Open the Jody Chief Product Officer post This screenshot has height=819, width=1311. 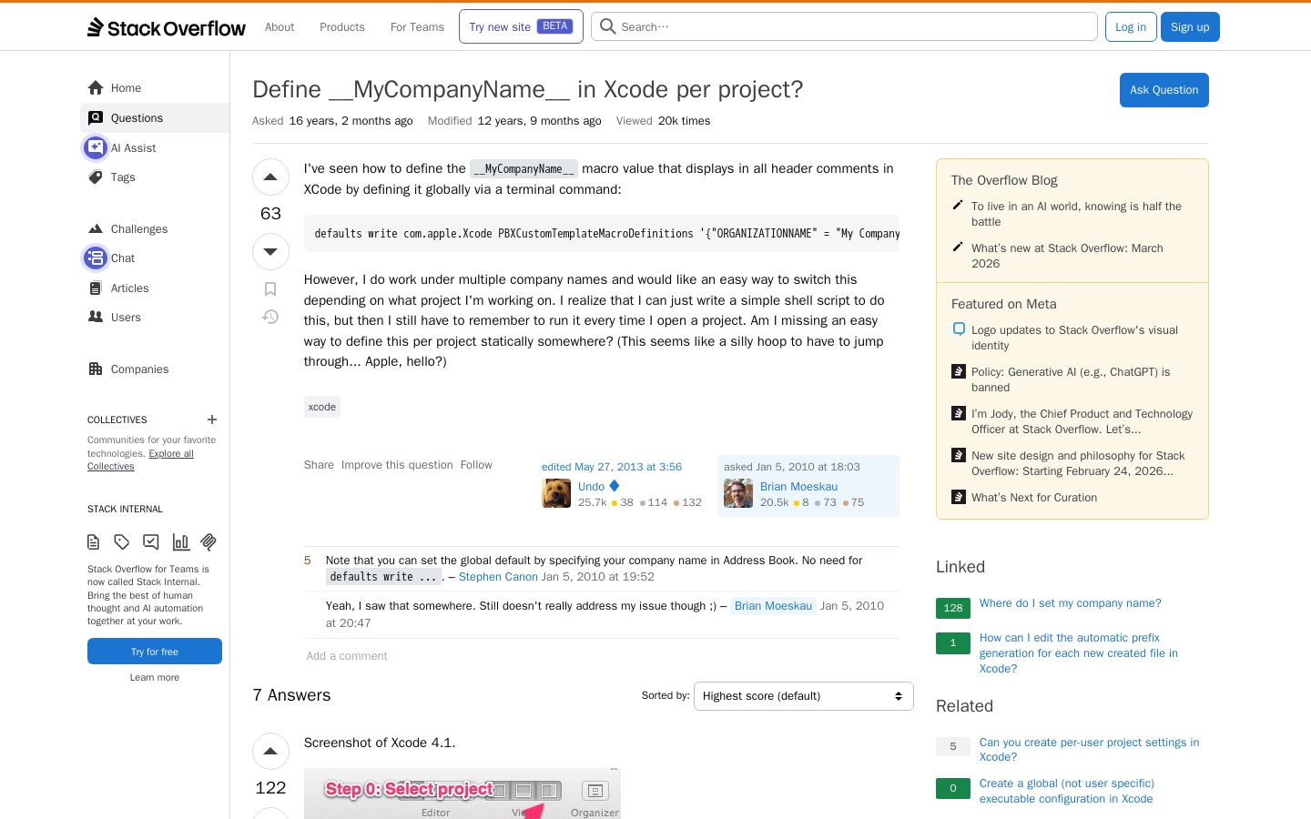click(1082, 421)
